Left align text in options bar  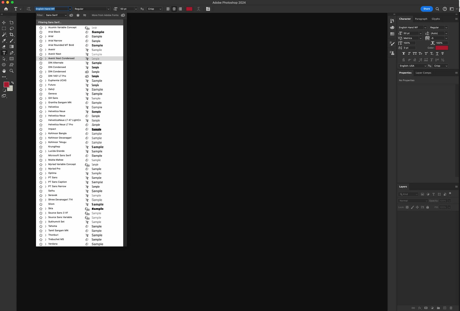(x=168, y=9)
